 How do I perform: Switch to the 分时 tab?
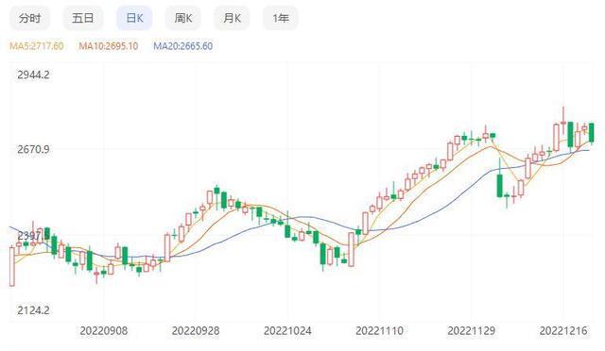pyautogui.click(x=29, y=18)
